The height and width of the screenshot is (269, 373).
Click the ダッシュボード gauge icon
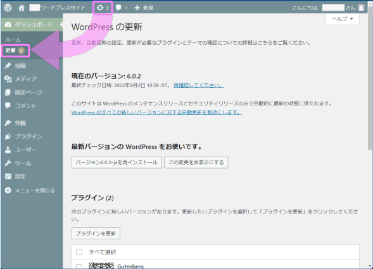pos(8,25)
